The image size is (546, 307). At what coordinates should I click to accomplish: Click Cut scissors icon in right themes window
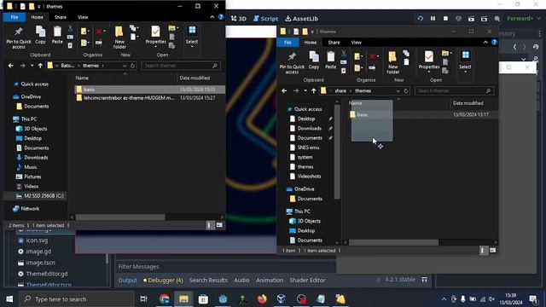point(344,54)
